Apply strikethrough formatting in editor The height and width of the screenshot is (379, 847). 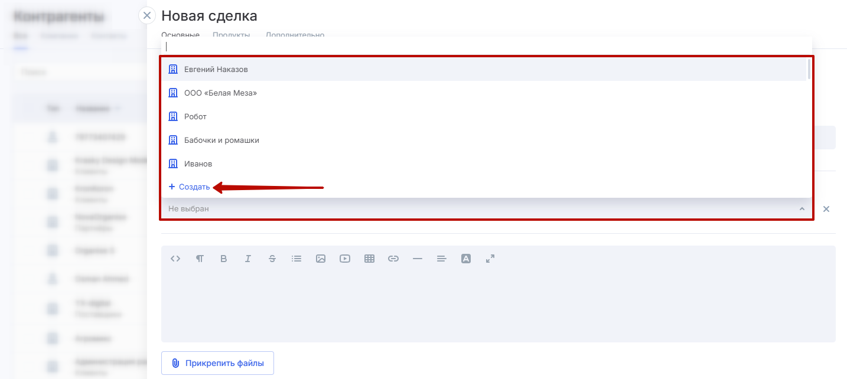[x=272, y=259]
